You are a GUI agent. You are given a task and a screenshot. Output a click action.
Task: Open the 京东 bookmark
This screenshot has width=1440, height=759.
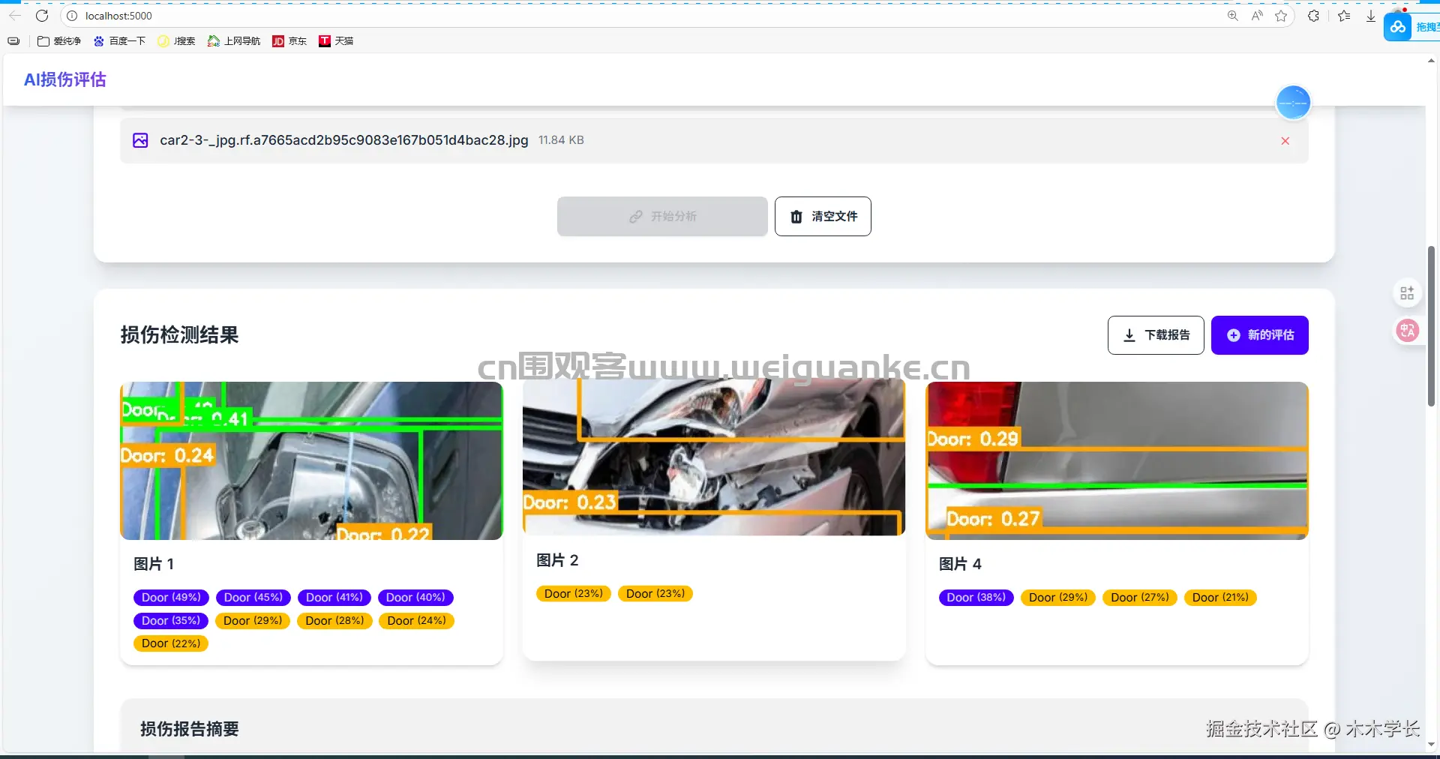coord(289,41)
